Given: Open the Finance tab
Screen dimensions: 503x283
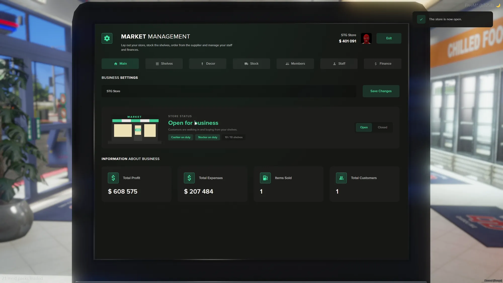Looking at the screenshot, I should (x=383, y=64).
